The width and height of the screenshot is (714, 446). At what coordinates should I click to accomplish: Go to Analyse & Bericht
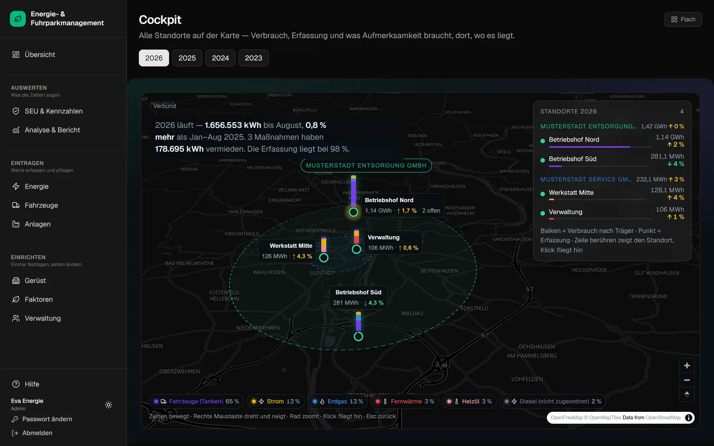[63, 130]
